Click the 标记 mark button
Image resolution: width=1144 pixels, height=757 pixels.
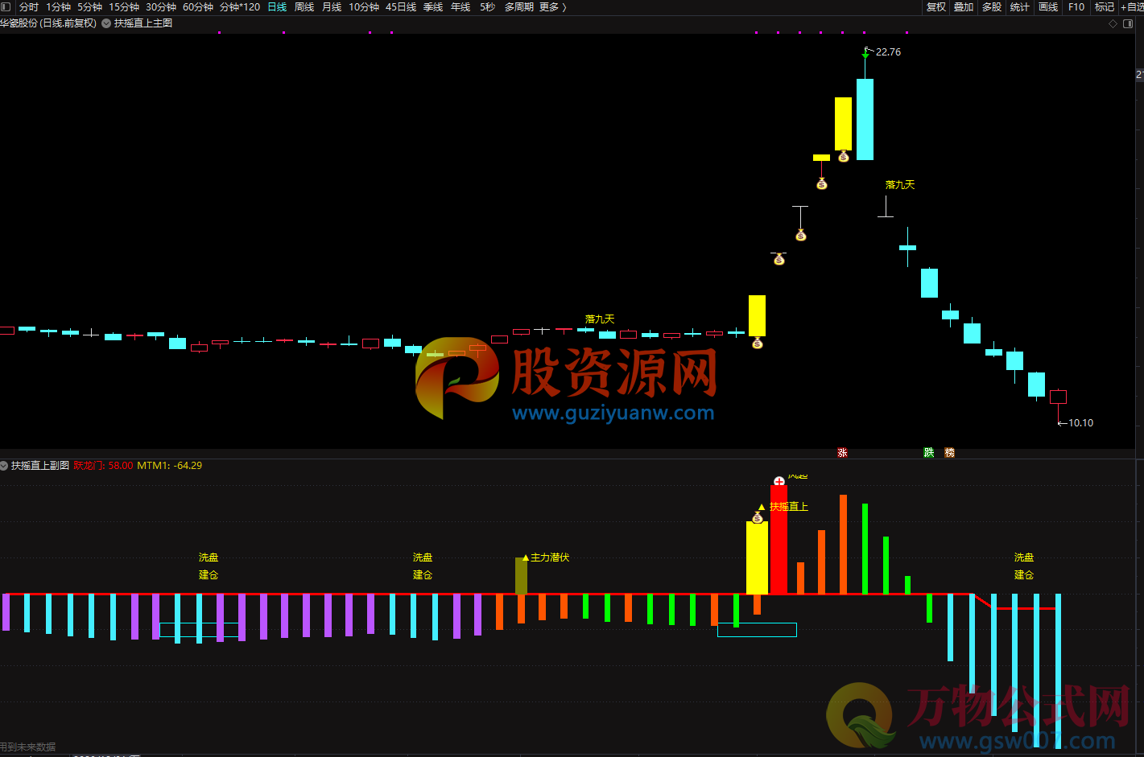[x=1105, y=6]
